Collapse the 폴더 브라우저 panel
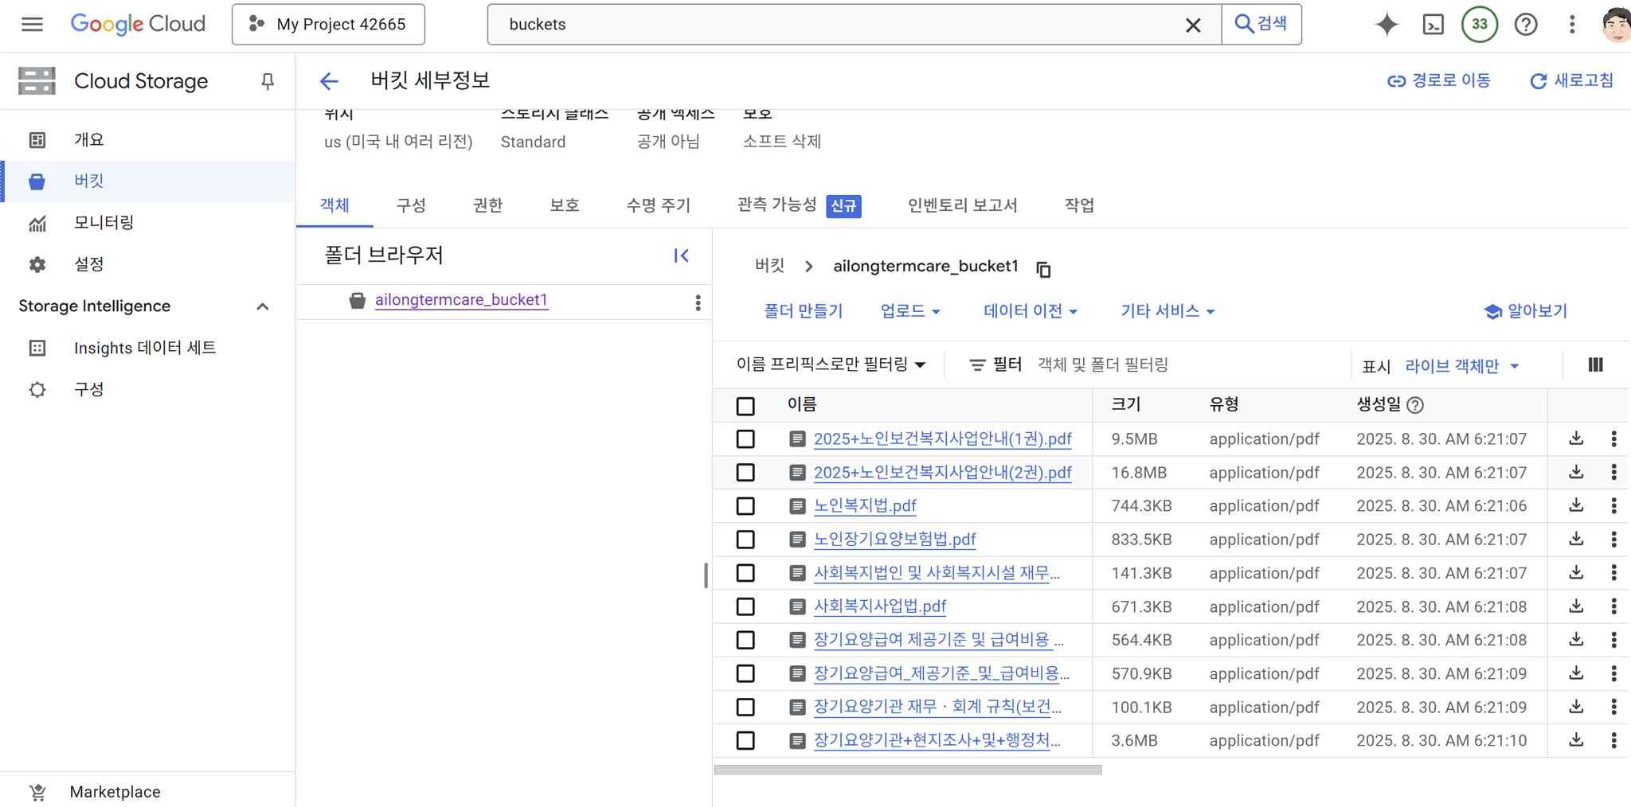Screen dimensions: 1631x807 point(681,255)
